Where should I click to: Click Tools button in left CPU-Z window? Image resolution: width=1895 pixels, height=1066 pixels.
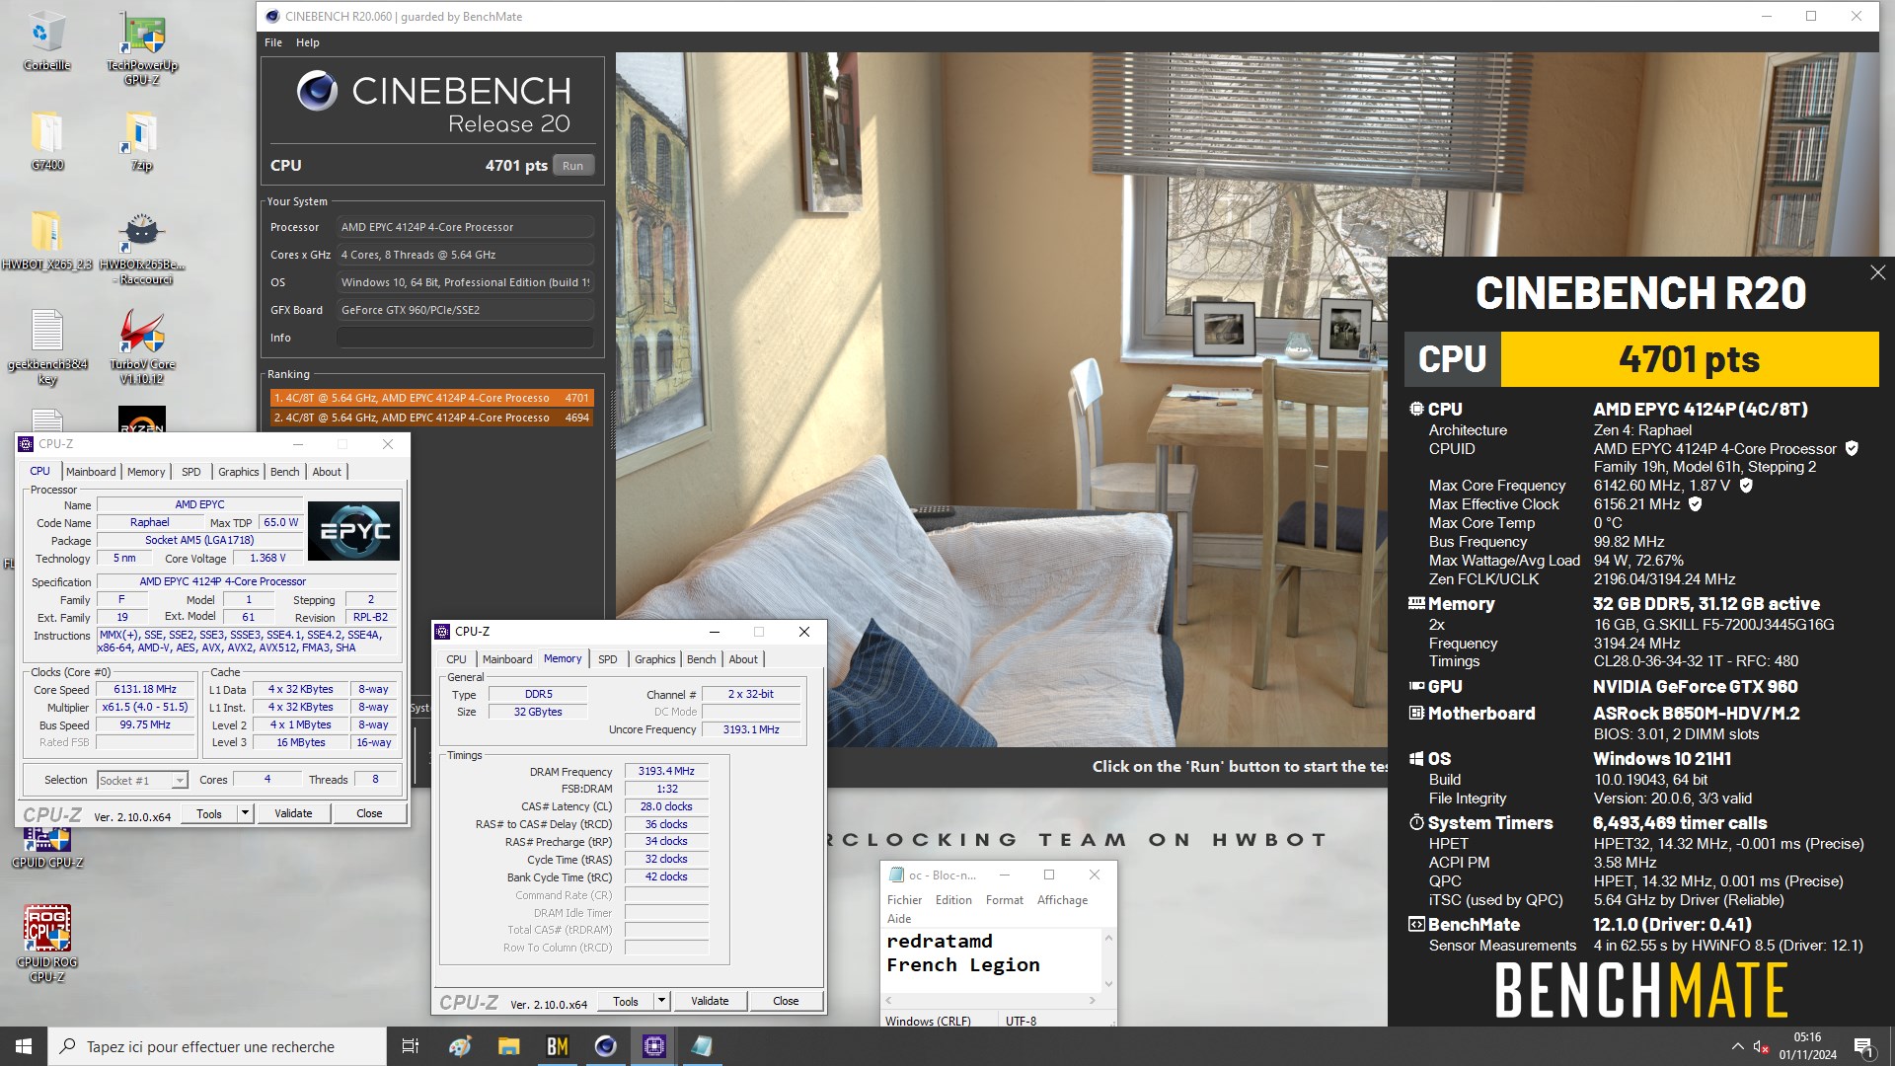(209, 813)
